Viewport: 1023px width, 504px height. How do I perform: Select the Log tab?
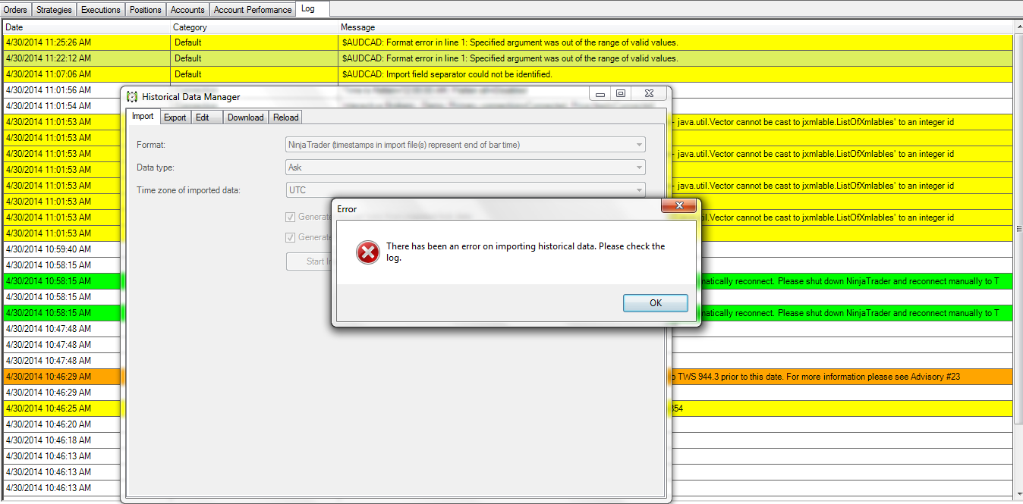pos(312,8)
